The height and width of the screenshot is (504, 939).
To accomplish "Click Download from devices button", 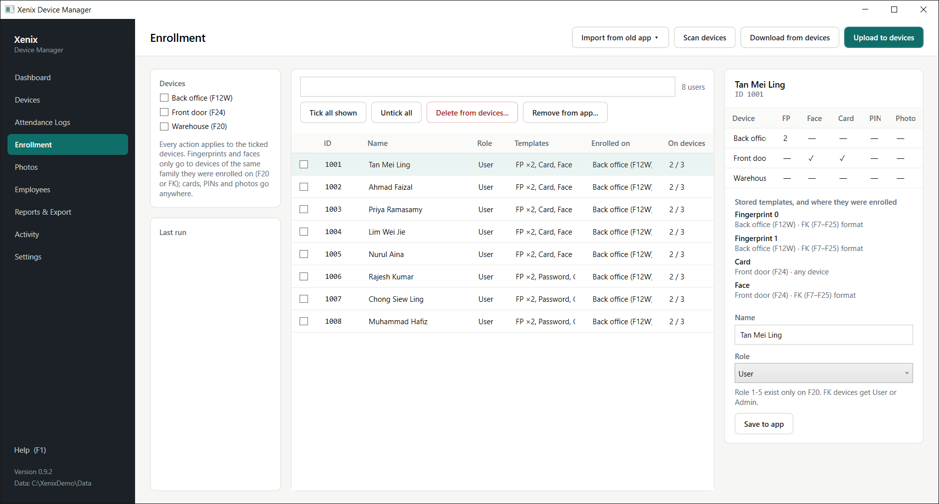I will (789, 37).
